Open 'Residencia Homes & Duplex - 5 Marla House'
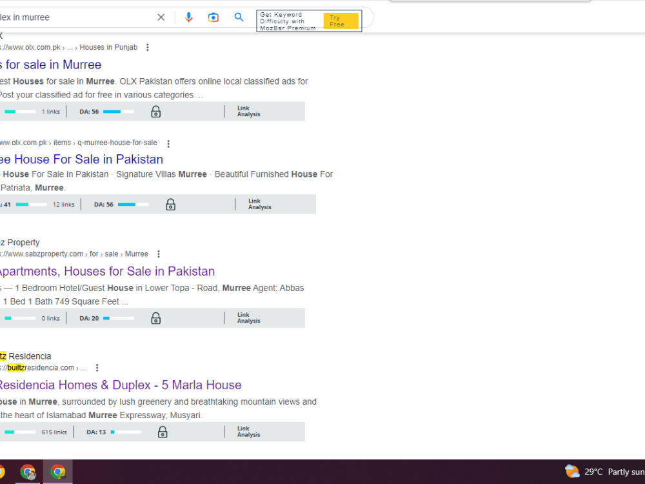The height and width of the screenshot is (484, 645). pyautogui.click(x=121, y=385)
